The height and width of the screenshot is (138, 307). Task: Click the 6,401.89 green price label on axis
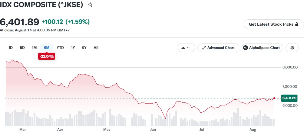click(x=289, y=98)
